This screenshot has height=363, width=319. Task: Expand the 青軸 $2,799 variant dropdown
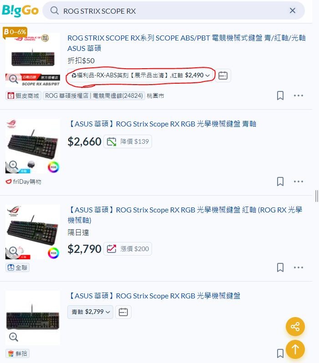[x=91, y=312]
